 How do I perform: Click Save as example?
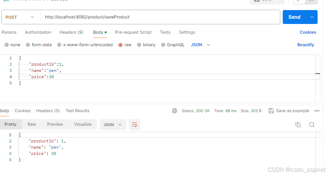click(292, 111)
